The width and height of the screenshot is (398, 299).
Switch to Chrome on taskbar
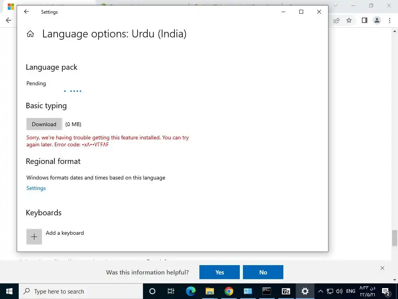(x=229, y=291)
